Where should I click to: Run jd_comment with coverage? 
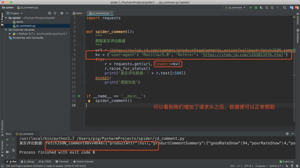pyautogui.click(x=261, y=8)
